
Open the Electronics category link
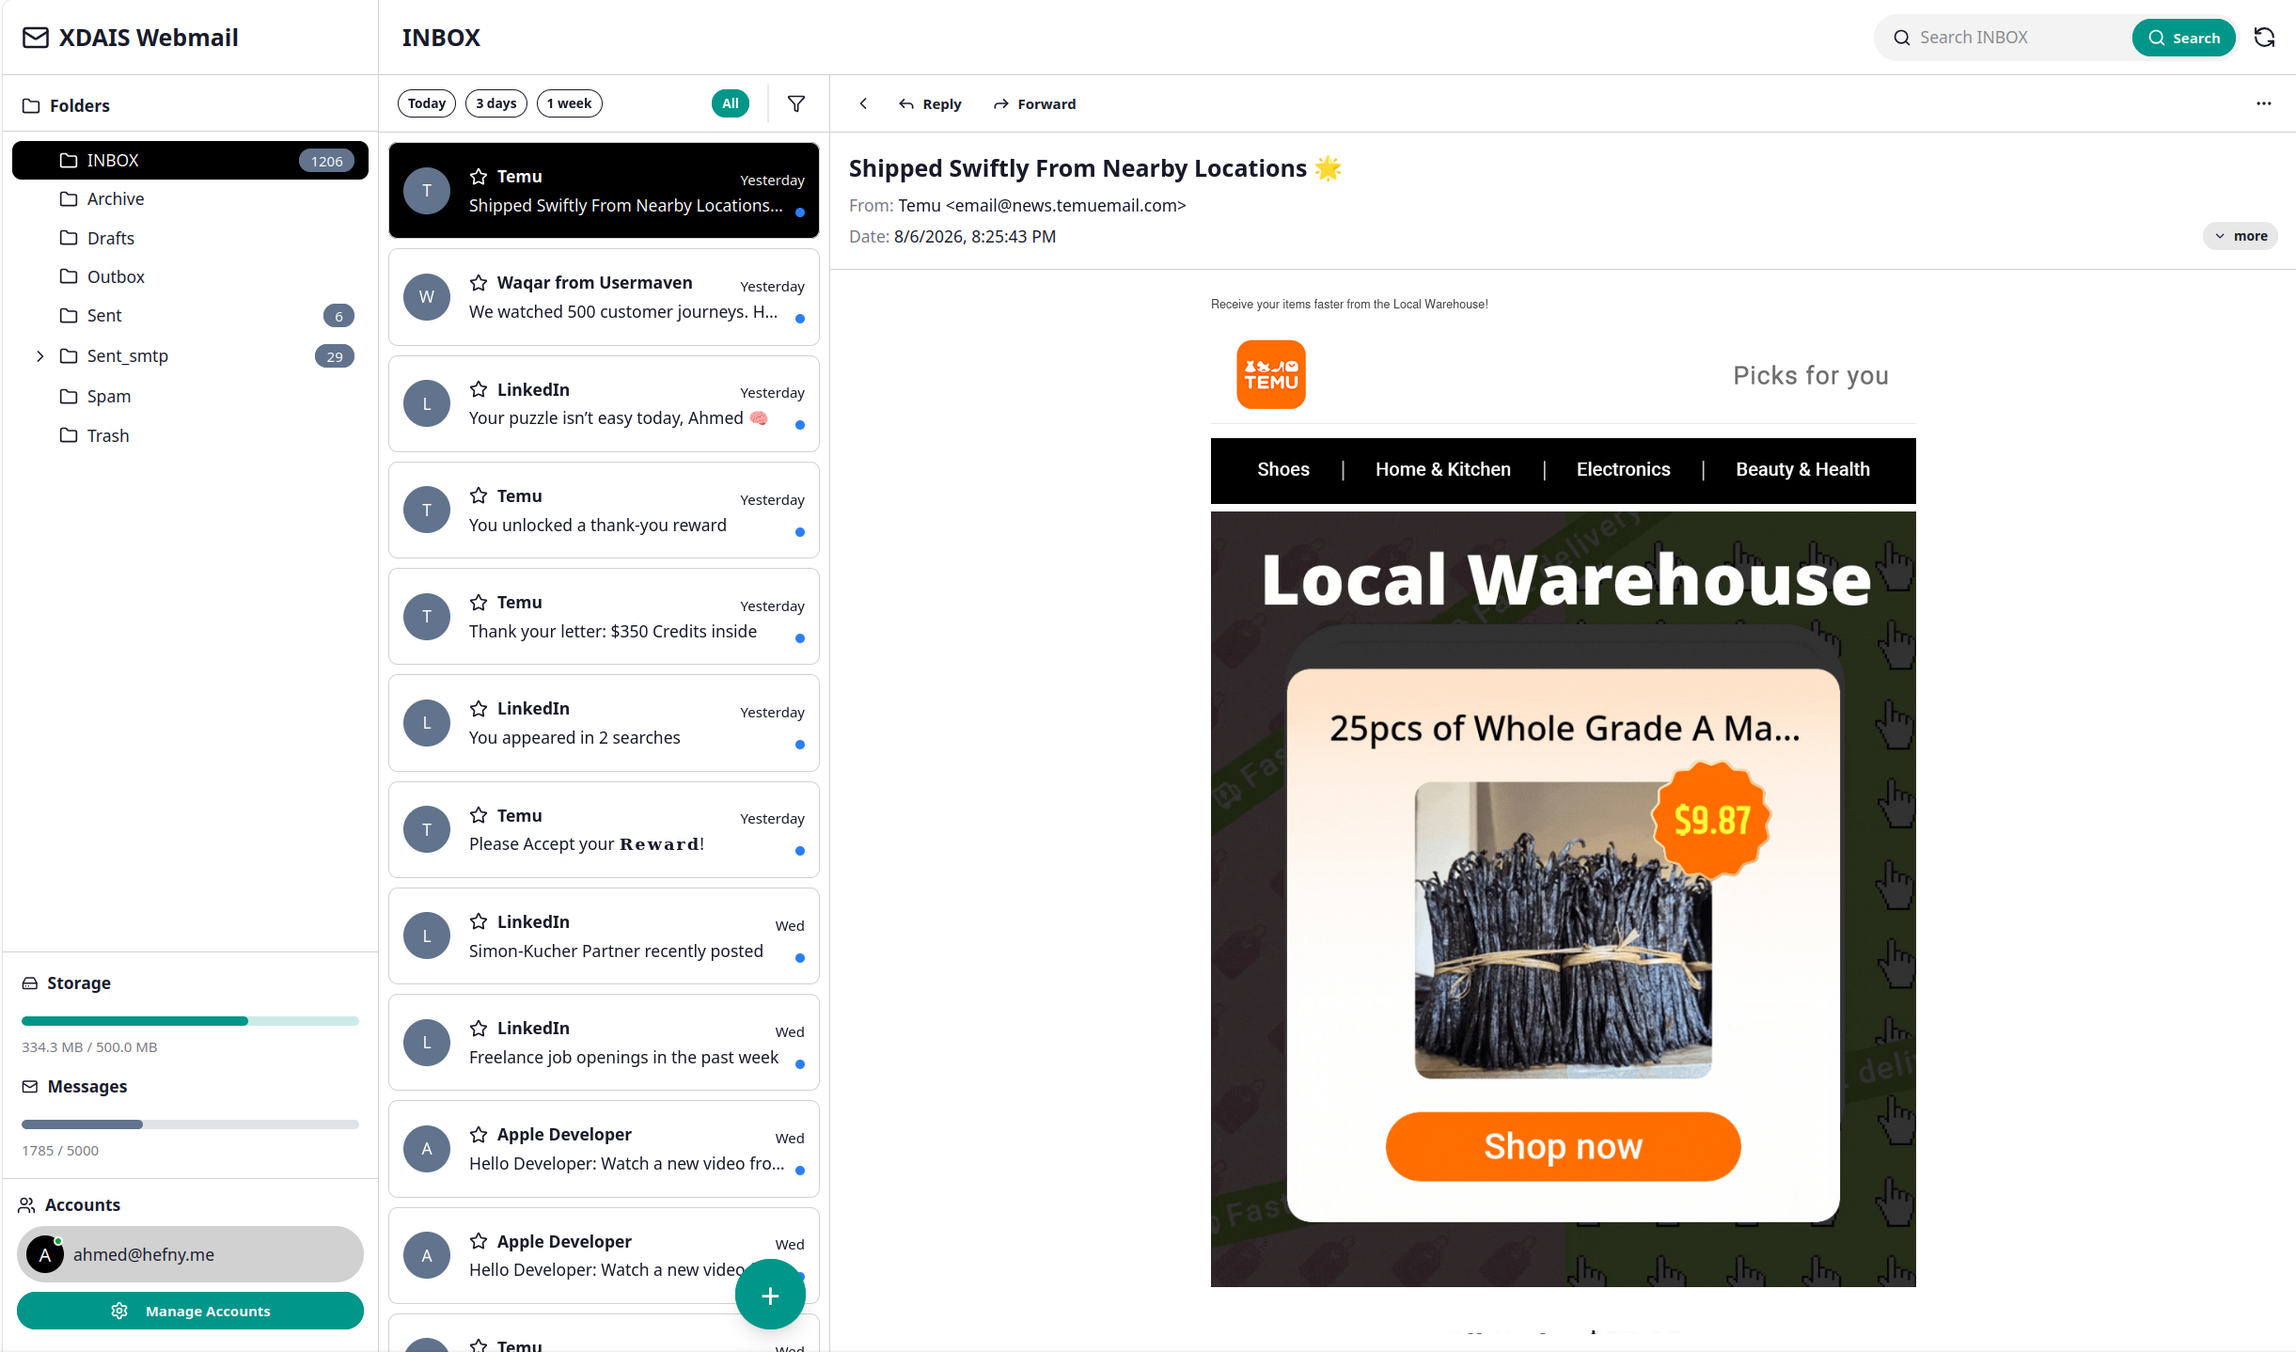pyautogui.click(x=1623, y=469)
